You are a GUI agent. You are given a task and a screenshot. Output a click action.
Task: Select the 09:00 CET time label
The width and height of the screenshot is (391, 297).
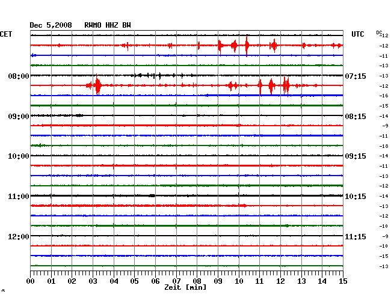pos(19,117)
